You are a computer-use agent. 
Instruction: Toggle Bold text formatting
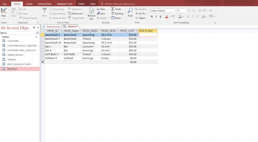pos(152,17)
